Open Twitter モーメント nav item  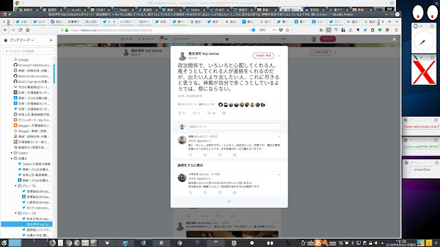tap(146, 39)
